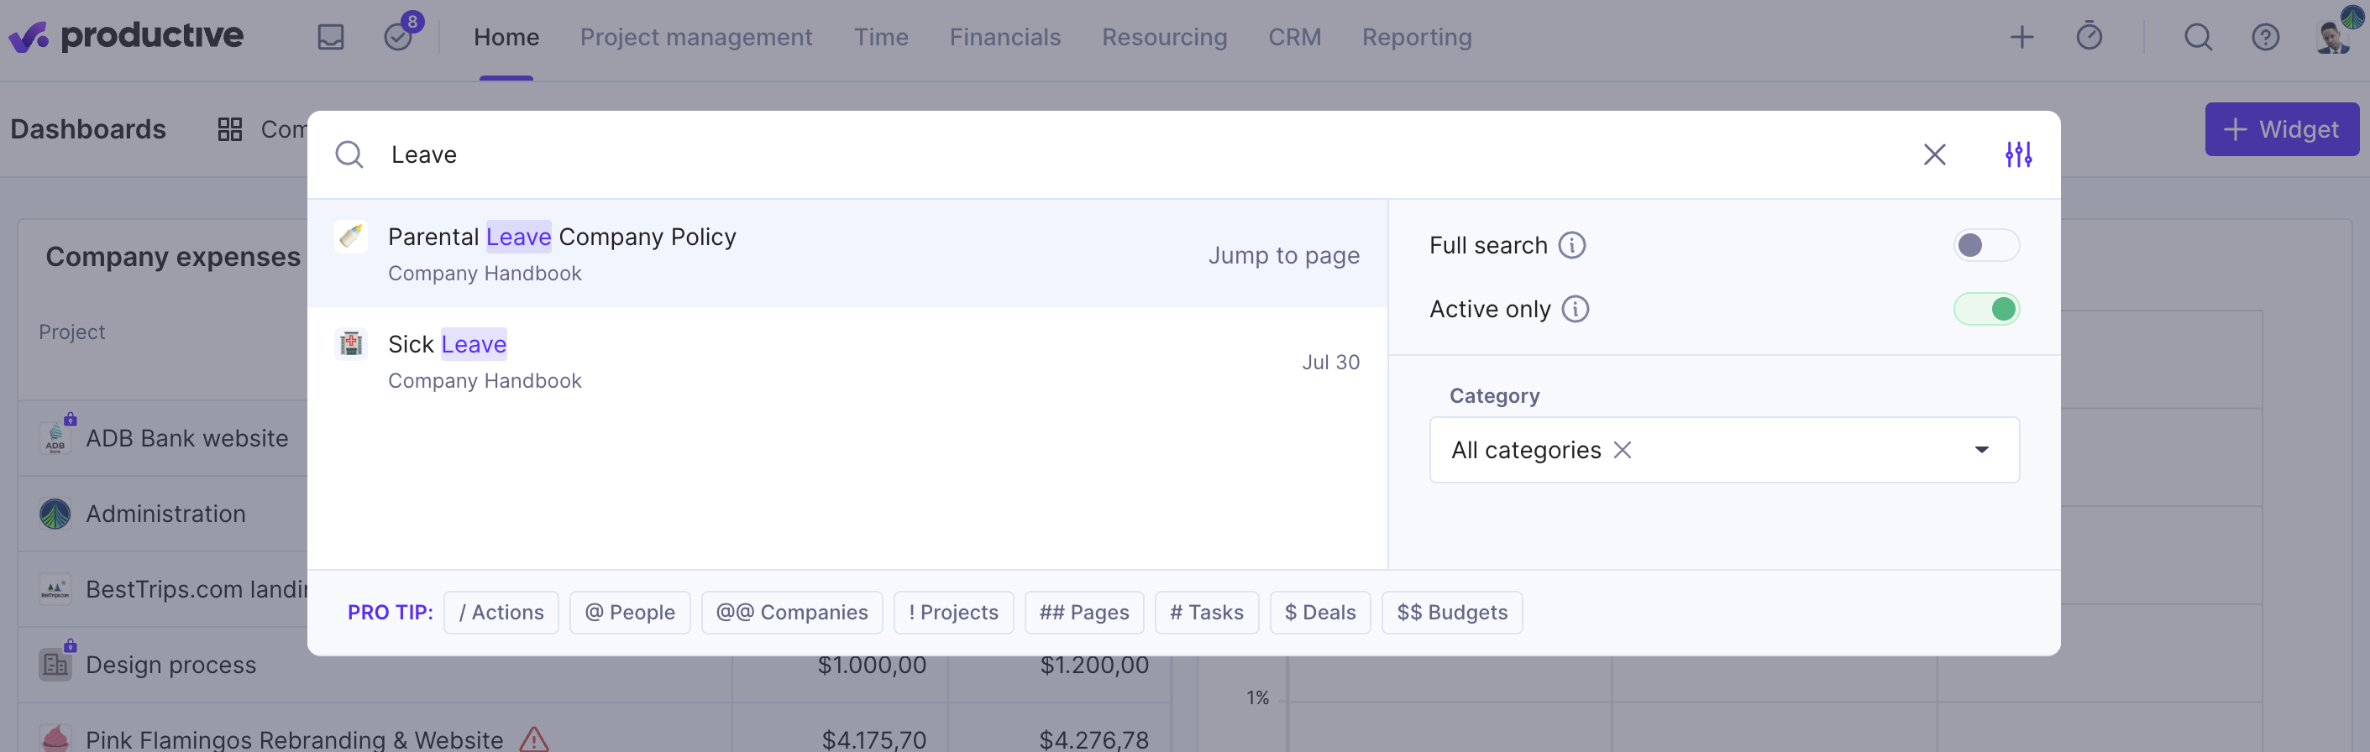Click Pink Flamingos warning triangle icon
Viewport: 2370px width, 752px height.
533,739
